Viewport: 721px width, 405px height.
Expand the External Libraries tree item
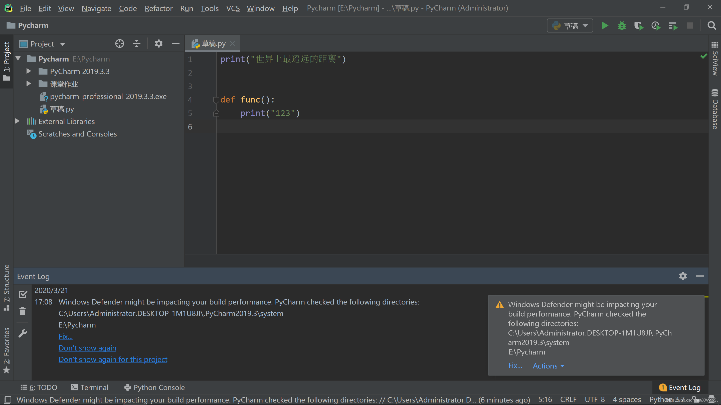[x=17, y=121]
